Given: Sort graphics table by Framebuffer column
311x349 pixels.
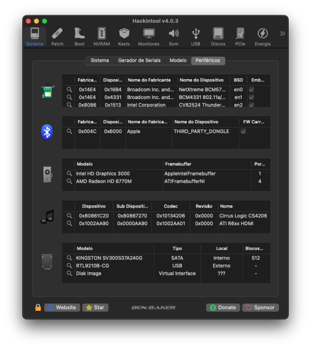Looking at the screenshot, I should [207, 164].
